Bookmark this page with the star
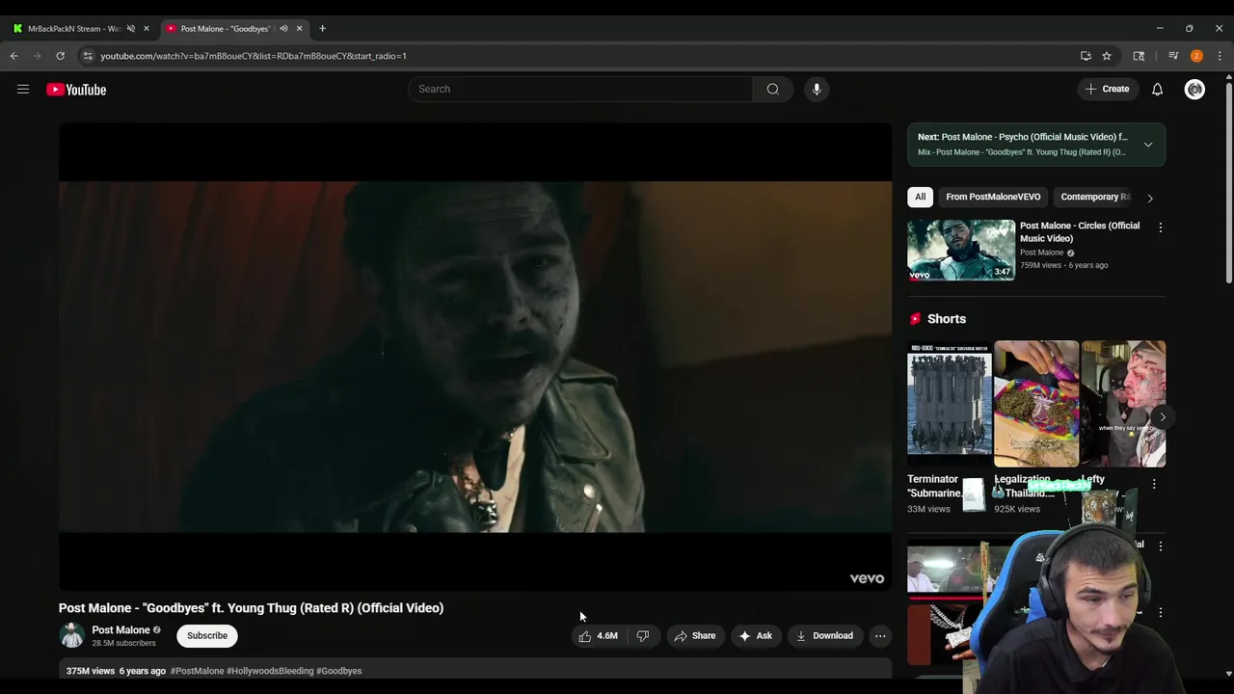Viewport: 1234px width, 694px height. [x=1107, y=56]
